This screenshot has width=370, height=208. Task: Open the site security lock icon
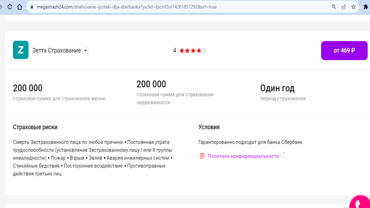point(32,7)
